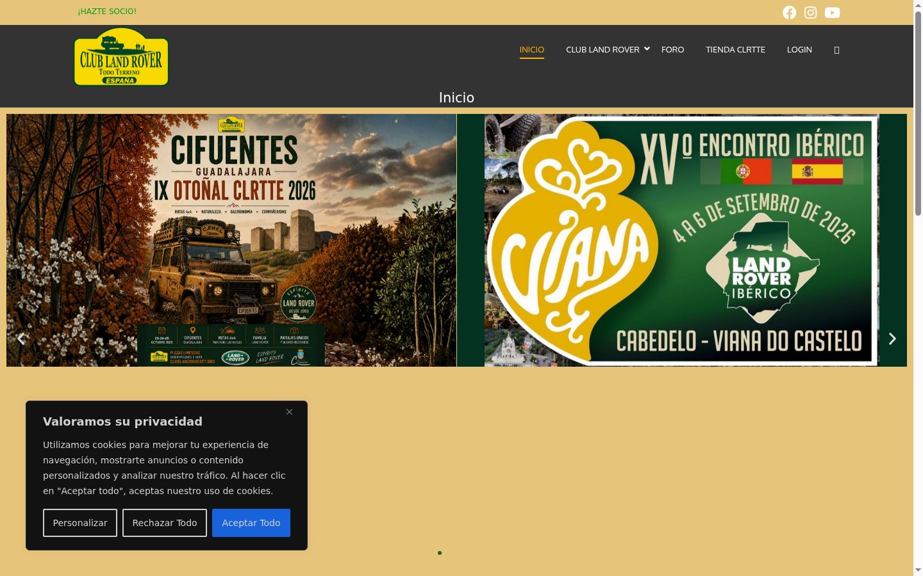
Task: Select the green carousel pagination dot
Action: pos(440,553)
